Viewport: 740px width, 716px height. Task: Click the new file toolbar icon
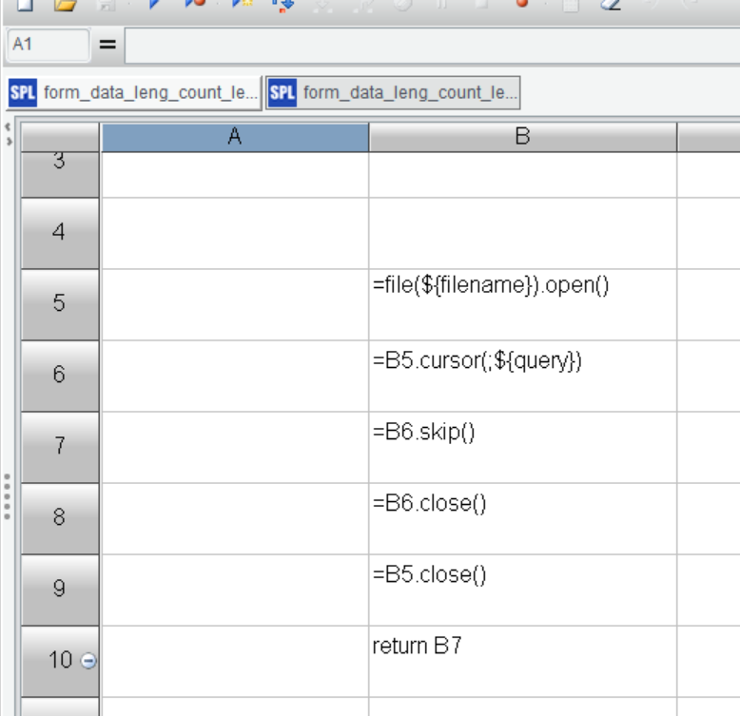point(25,5)
